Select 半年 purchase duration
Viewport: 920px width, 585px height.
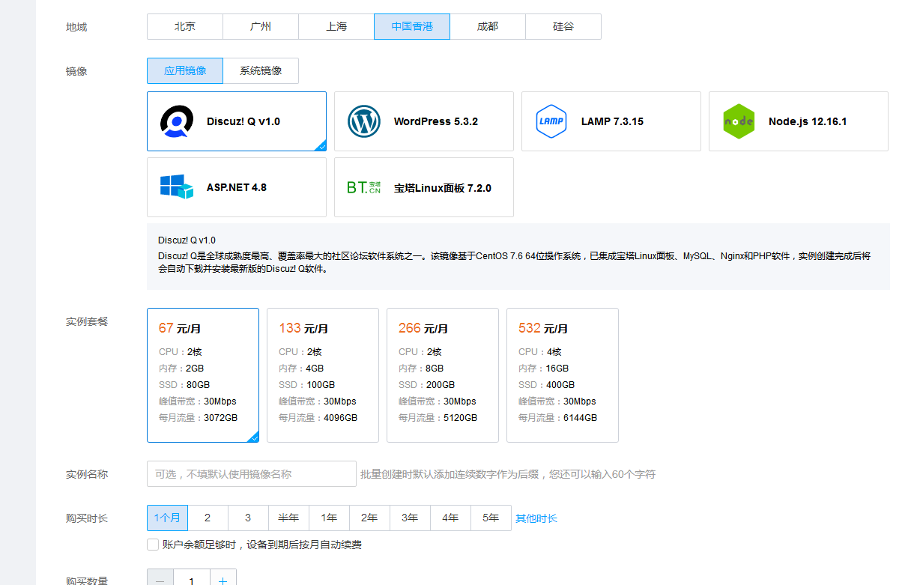(x=288, y=518)
